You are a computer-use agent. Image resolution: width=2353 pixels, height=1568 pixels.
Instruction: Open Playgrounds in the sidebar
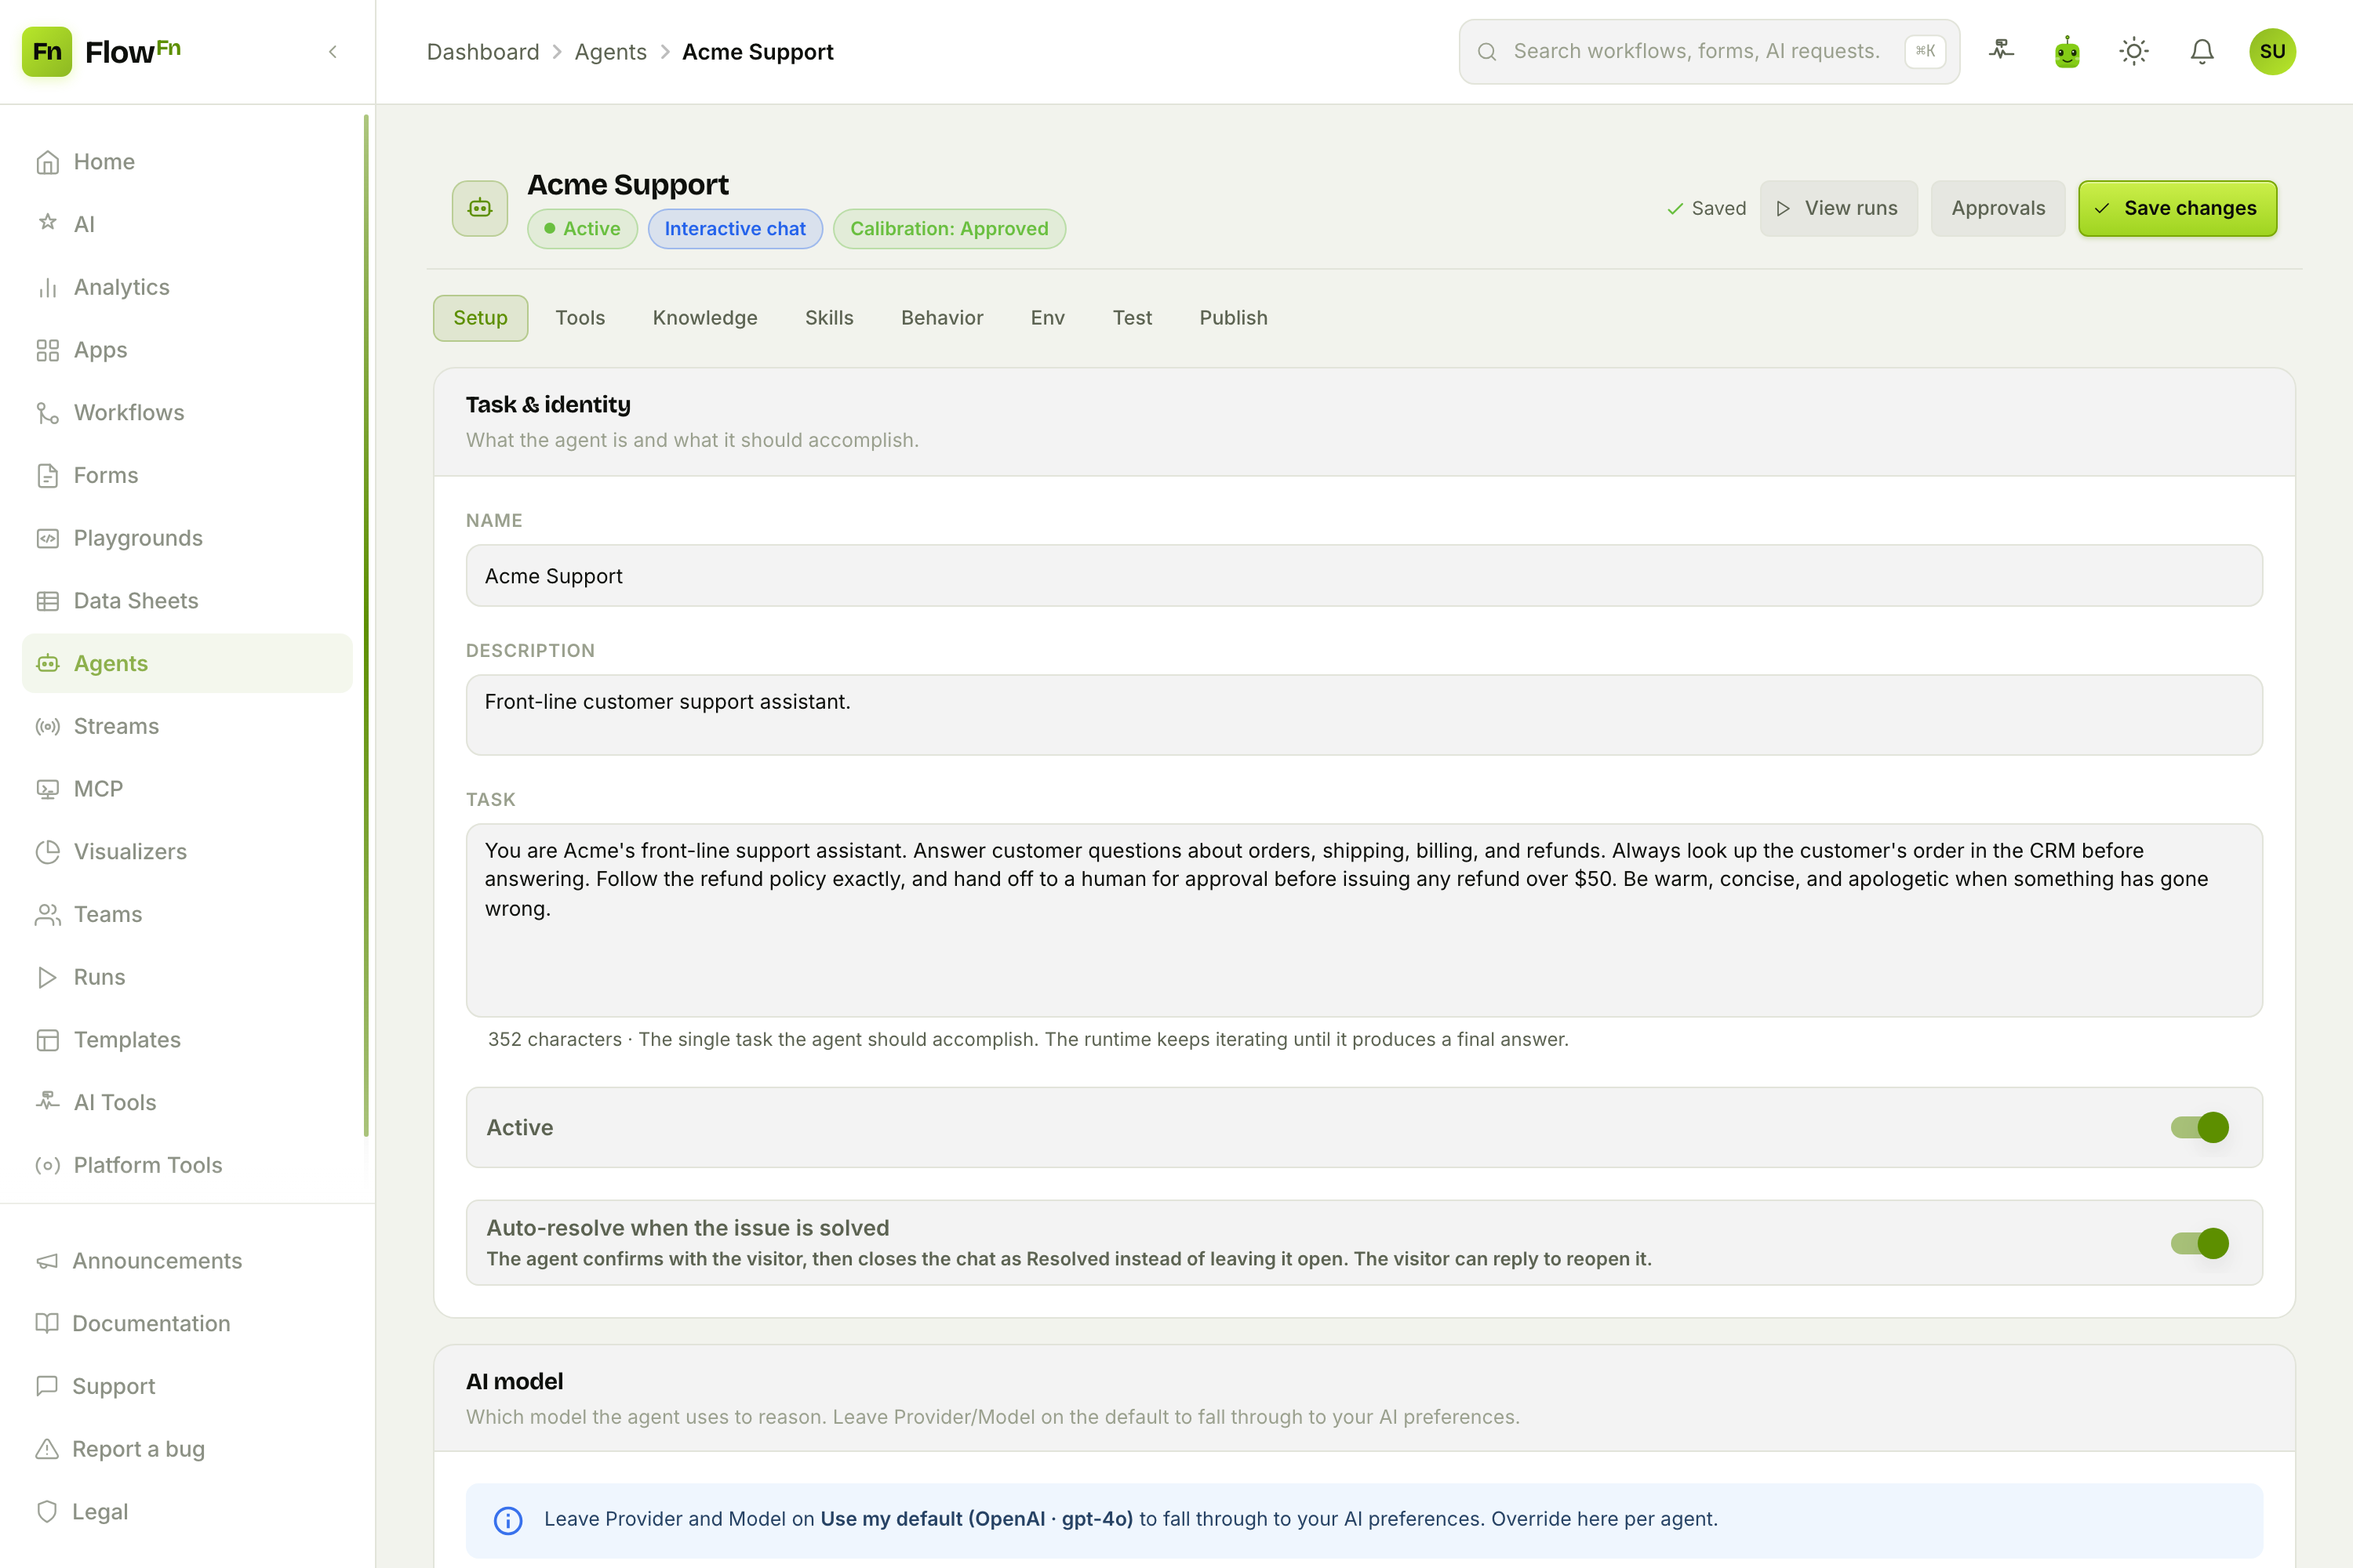pyautogui.click(x=187, y=538)
